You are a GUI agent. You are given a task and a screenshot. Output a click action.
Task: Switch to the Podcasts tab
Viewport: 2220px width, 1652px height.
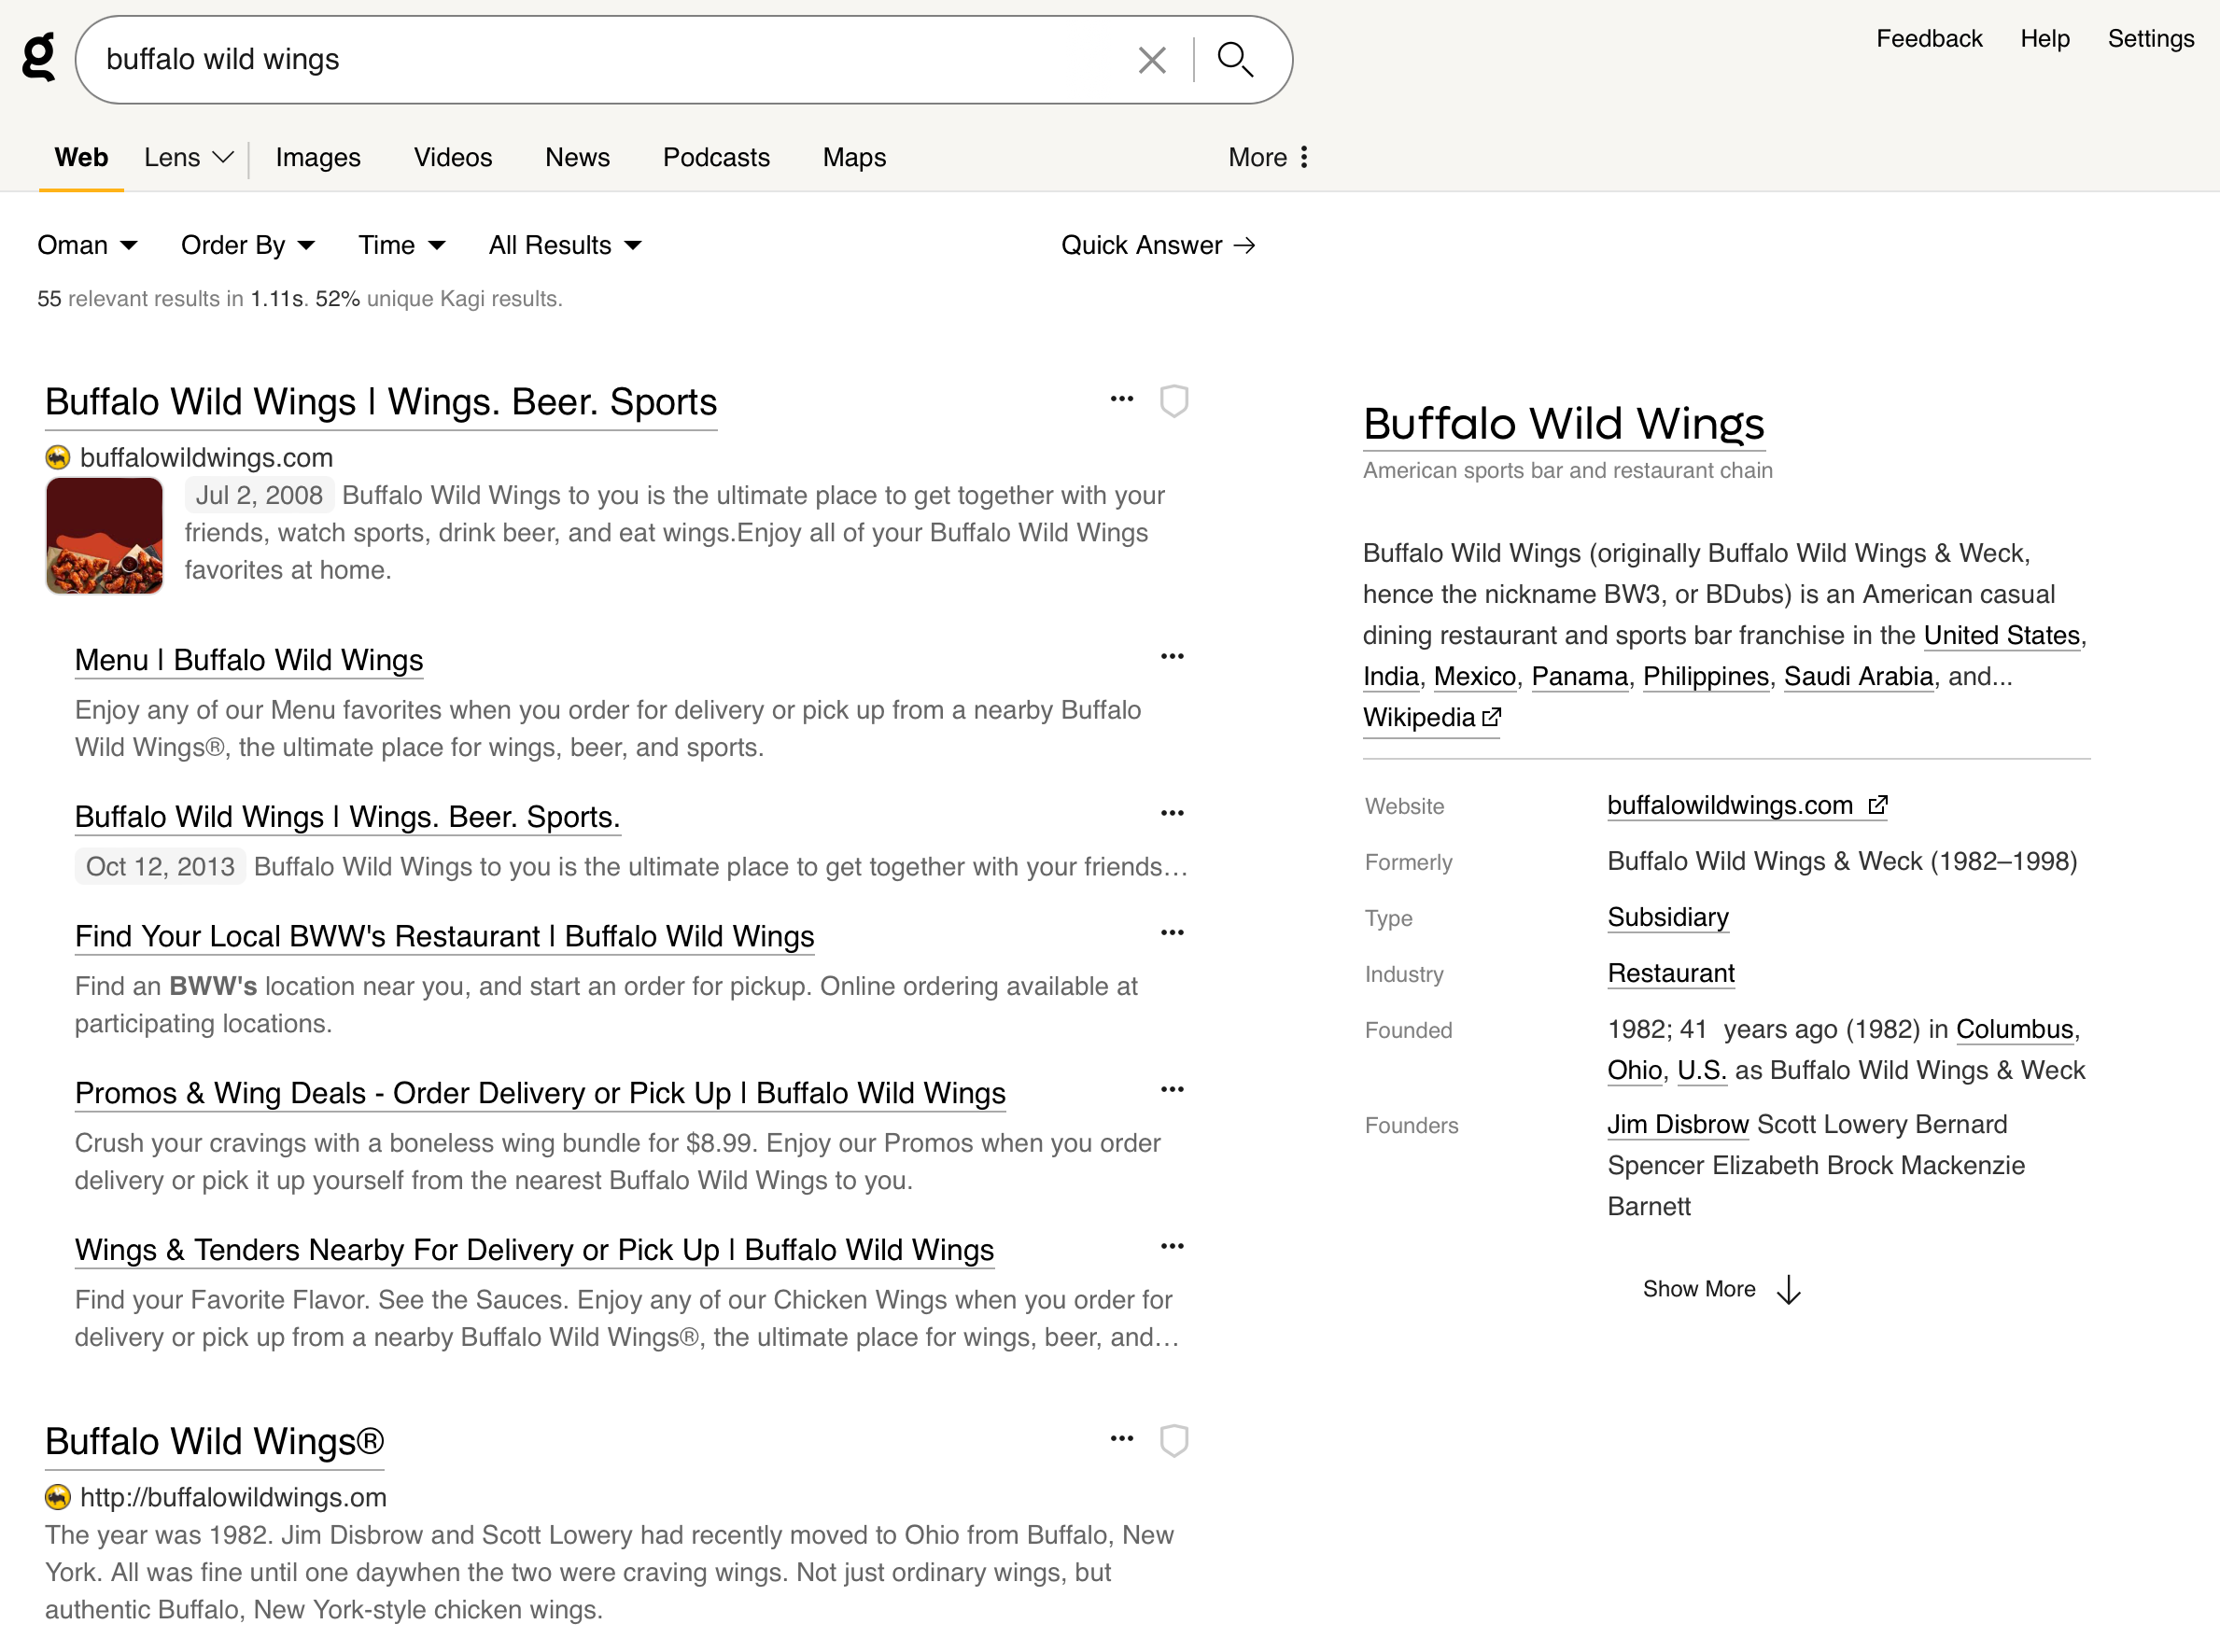(716, 158)
